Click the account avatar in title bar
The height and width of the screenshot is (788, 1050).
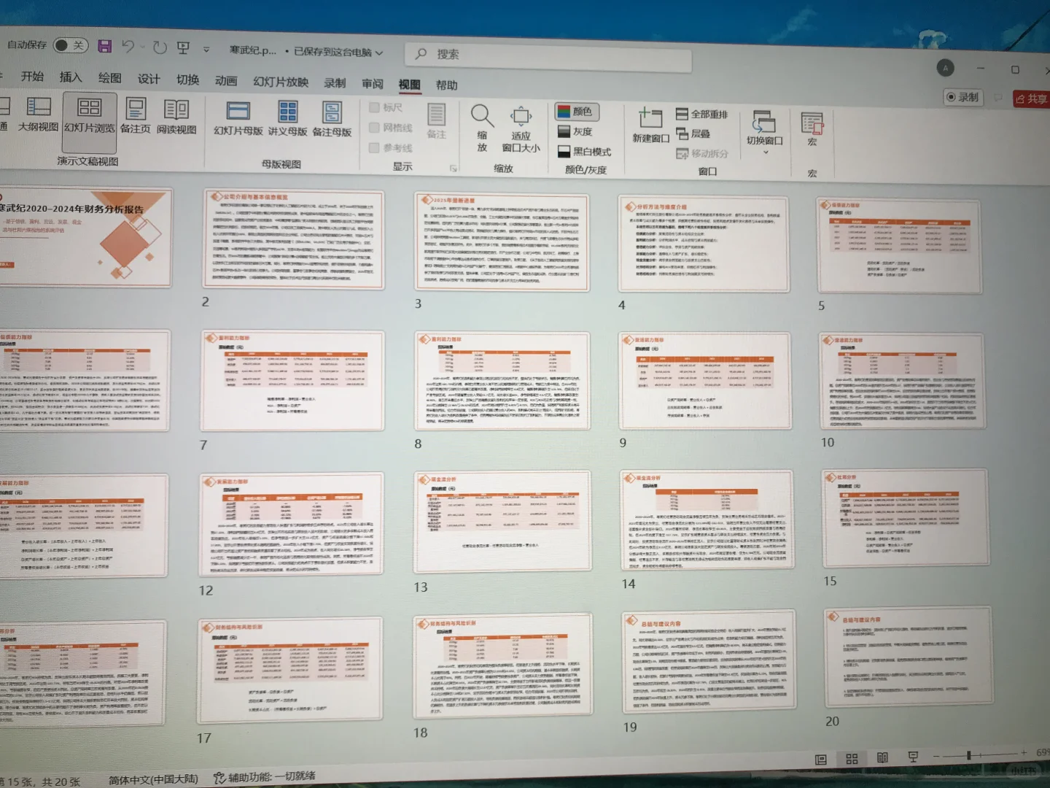(945, 68)
